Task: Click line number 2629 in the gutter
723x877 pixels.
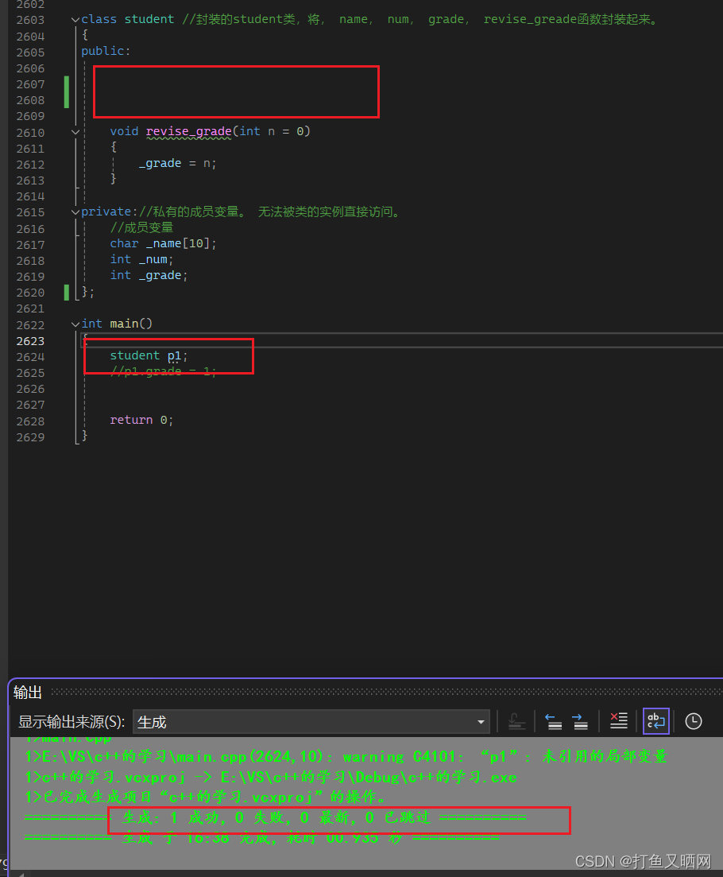Action: tap(30, 437)
